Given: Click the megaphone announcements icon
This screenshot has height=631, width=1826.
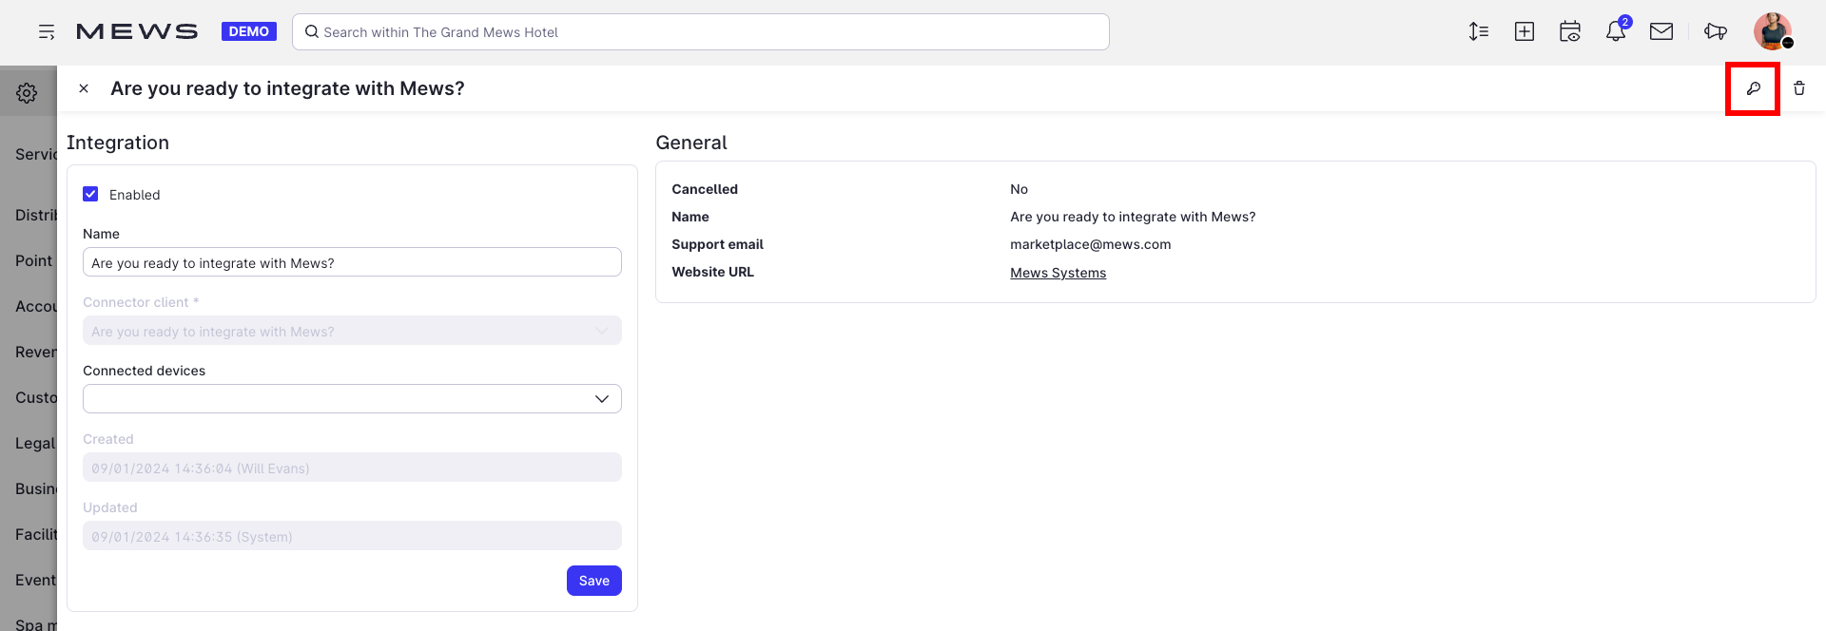Looking at the screenshot, I should coord(1715,31).
